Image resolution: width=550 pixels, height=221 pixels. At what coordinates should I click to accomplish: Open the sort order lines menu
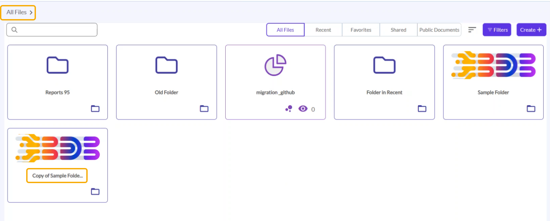(x=472, y=30)
